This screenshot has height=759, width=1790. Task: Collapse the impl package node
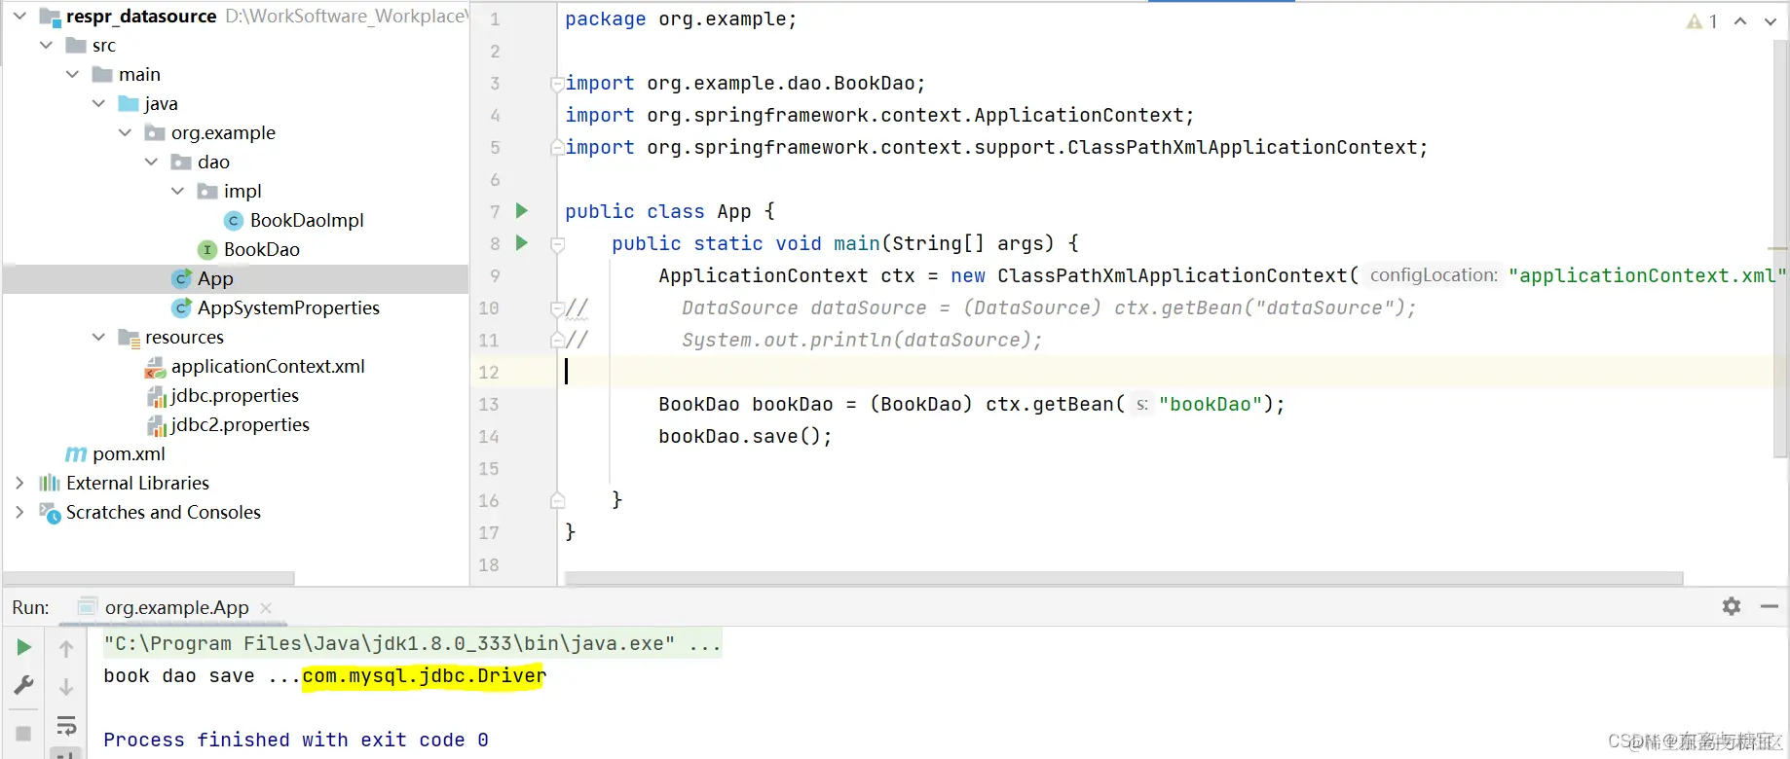pos(177,192)
